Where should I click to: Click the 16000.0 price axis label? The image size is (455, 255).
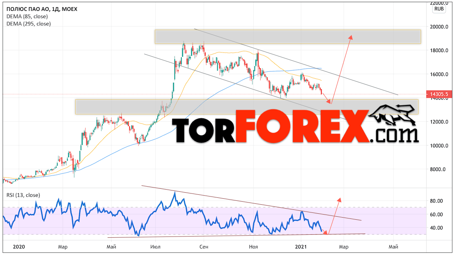[x=439, y=74]
